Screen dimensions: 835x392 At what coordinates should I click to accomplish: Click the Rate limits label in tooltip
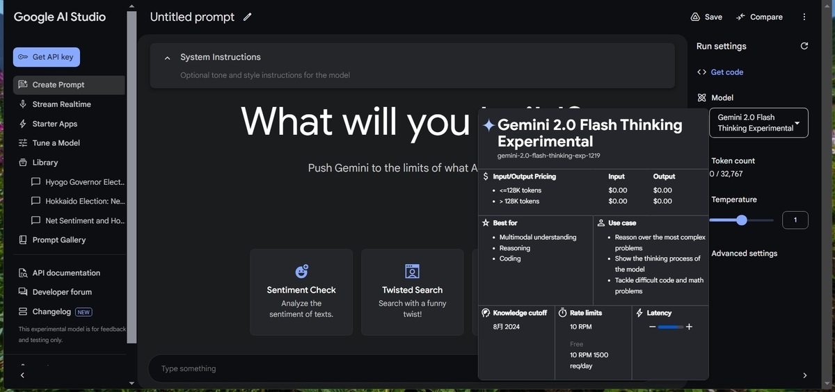tap(586, 313)
